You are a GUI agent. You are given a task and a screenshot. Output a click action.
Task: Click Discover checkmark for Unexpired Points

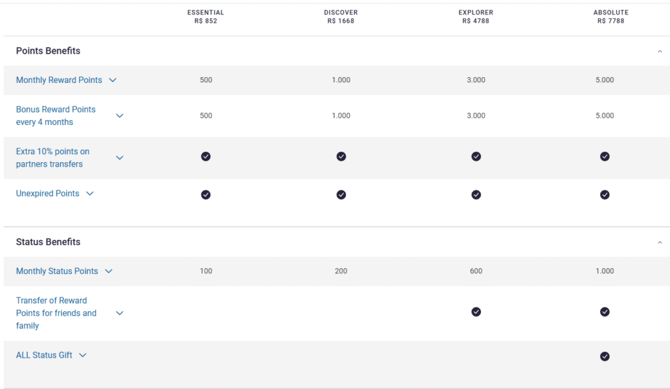(341, 195)
